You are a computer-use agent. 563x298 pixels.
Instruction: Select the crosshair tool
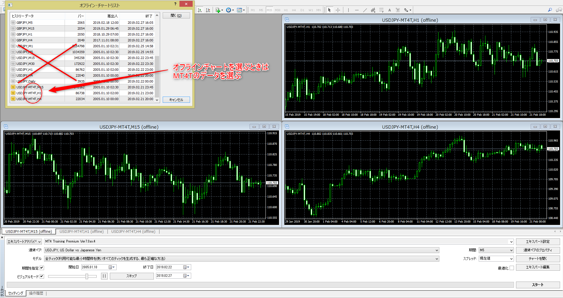[338, 10]
